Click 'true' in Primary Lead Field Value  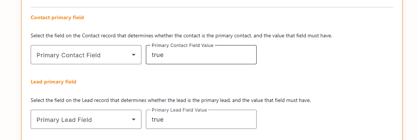158,120
